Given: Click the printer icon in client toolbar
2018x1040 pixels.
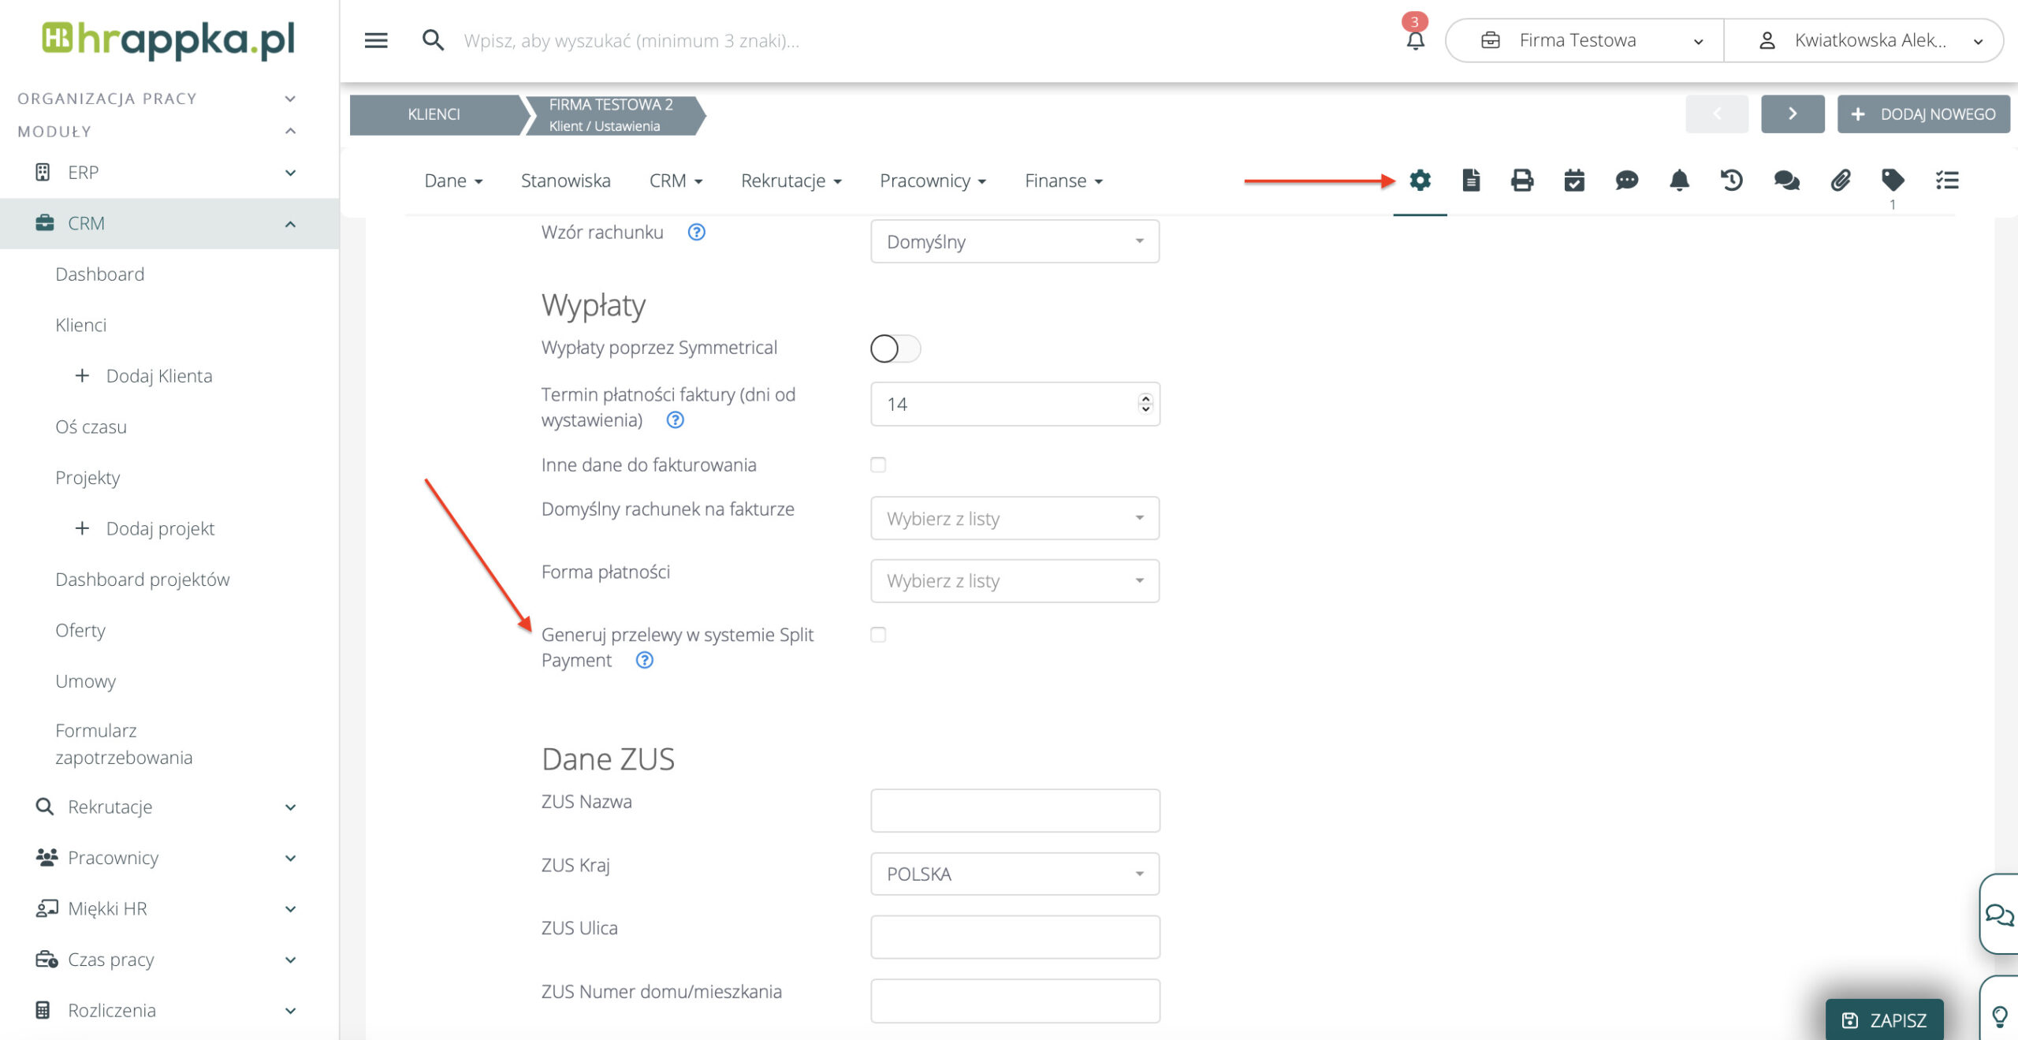Looking at the screenshot, I should click(x=1522, y=181).
